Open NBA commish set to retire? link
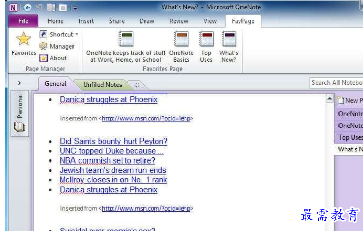363x231 pixels. pyautogui.click(x=107, y=160)
